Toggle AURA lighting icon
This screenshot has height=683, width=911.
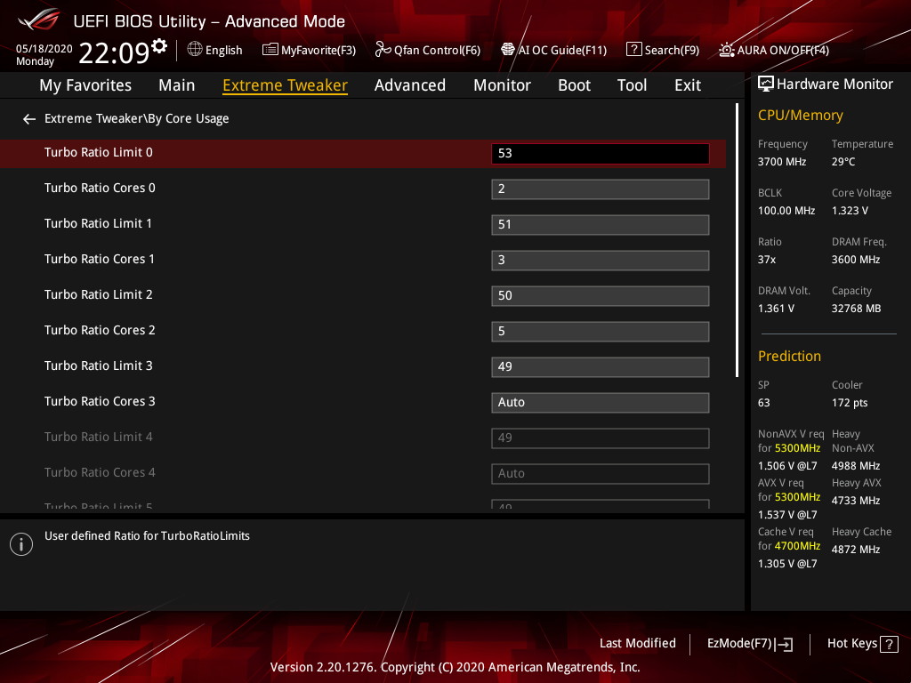coord(726,50)
